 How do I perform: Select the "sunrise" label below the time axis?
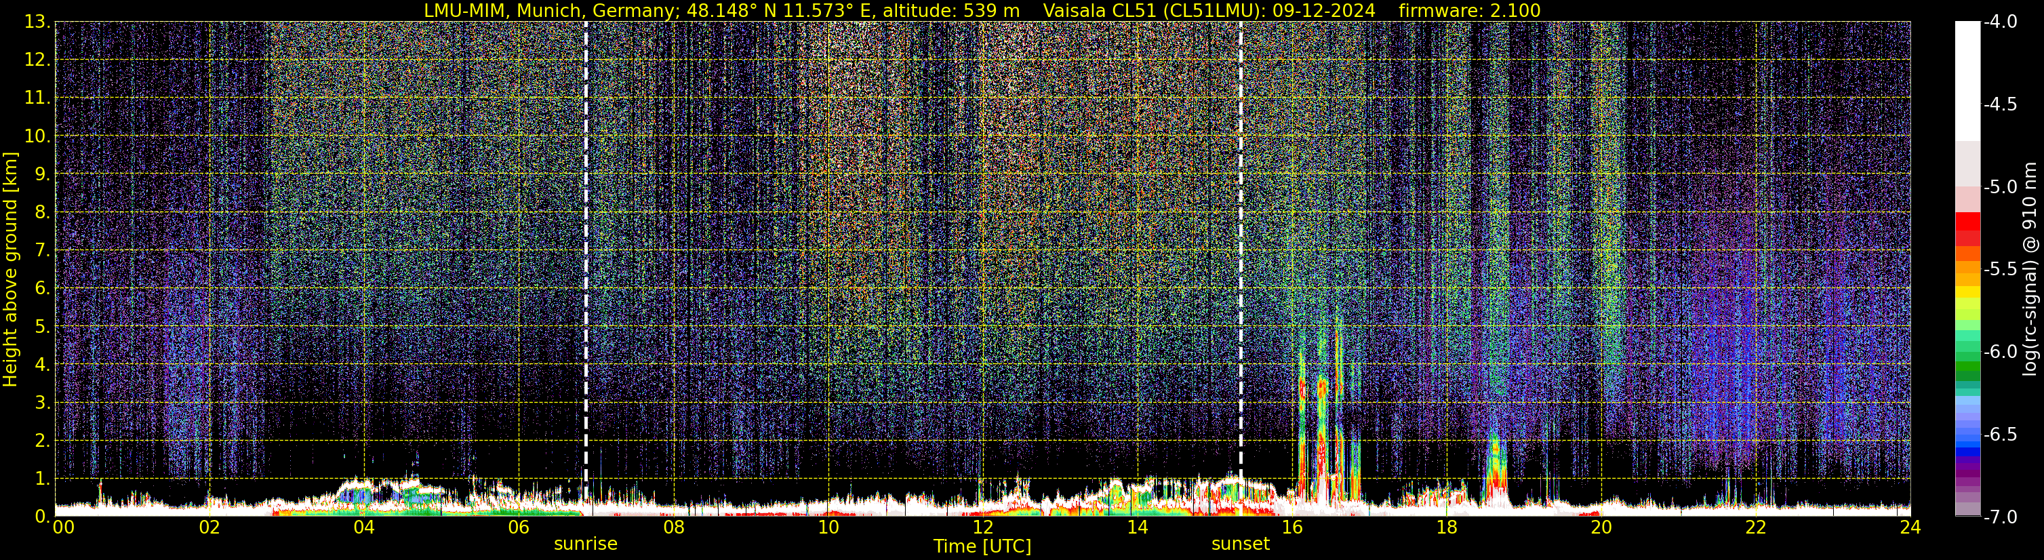[586, 544]
